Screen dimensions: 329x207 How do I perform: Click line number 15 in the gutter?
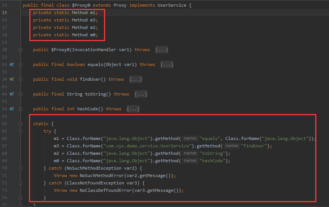[x=4, y=13]
